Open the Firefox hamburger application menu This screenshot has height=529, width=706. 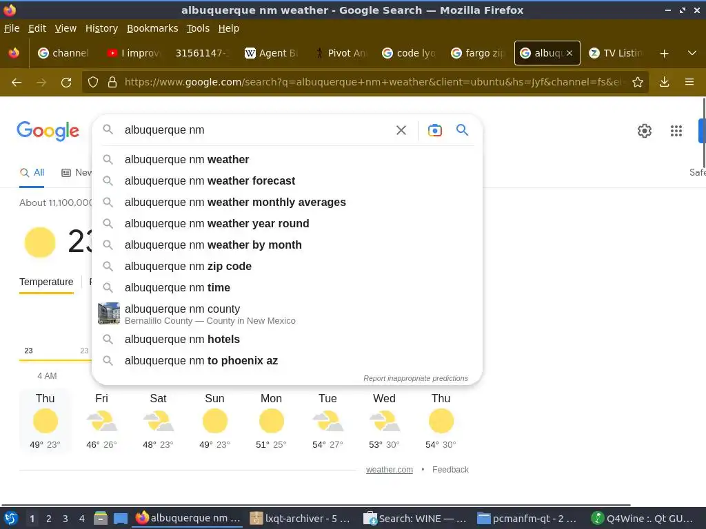tap(689, 83)
